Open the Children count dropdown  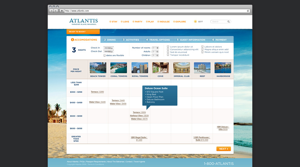tap(155, 55)
